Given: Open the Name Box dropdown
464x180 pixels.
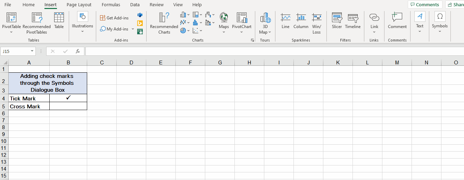Looking at the screenshot, I should tap(32, 51).
